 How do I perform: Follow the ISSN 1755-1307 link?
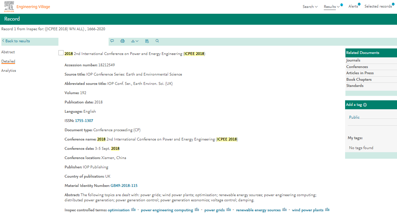84,121
